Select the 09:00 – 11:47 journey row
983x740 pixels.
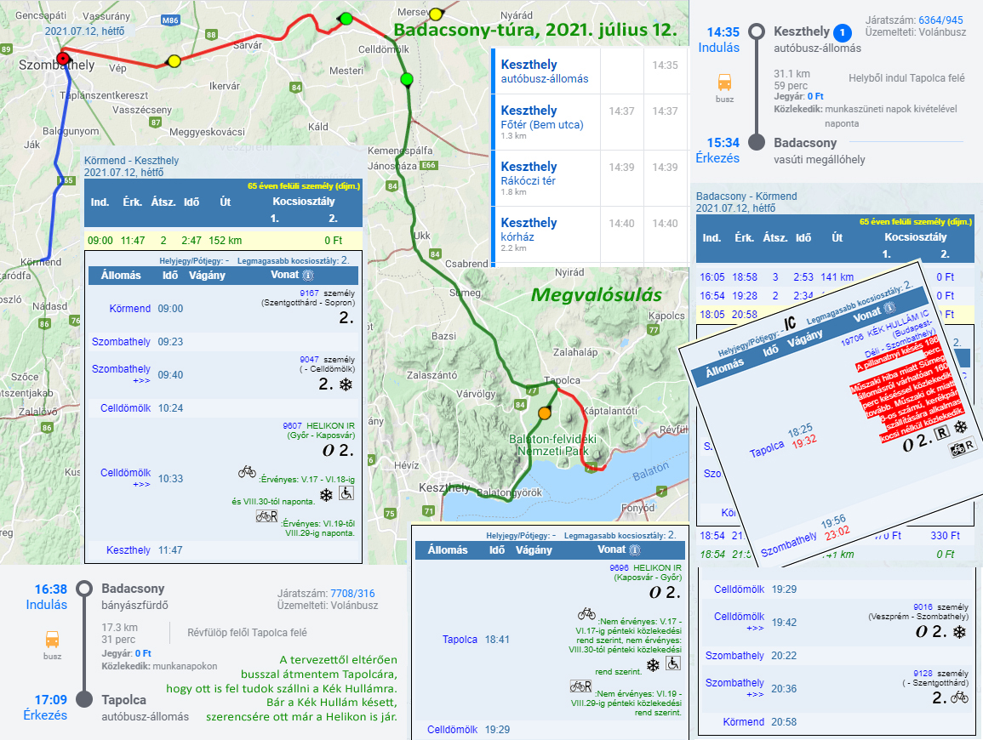(223, 240)
